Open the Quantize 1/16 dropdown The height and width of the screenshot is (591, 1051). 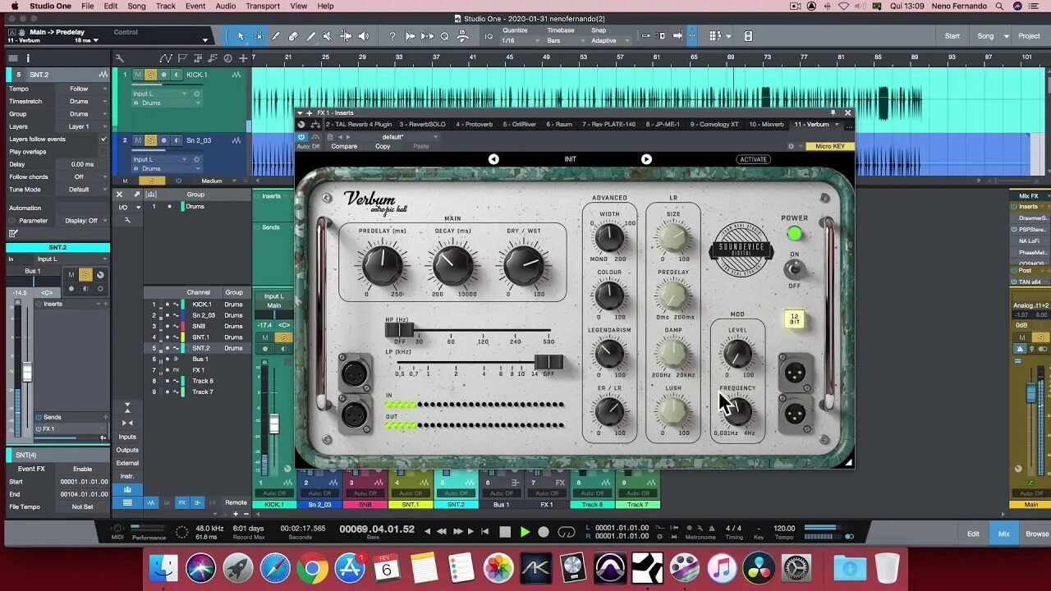(520, 40)
